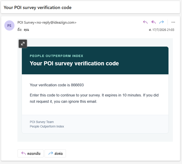Click the reply all double-arrow icon

[153, 22]
